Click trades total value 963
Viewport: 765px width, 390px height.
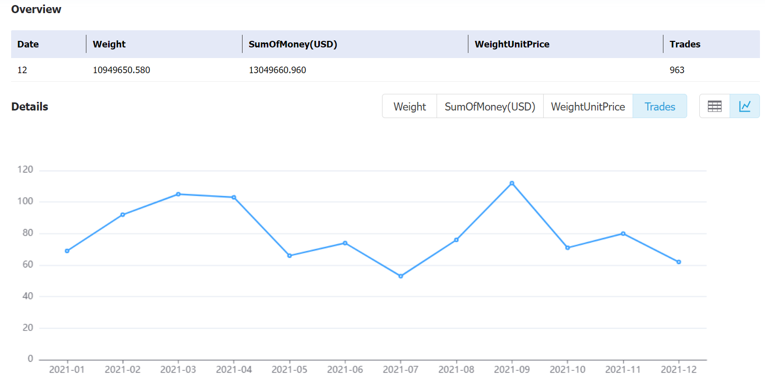tap(677, 70)
